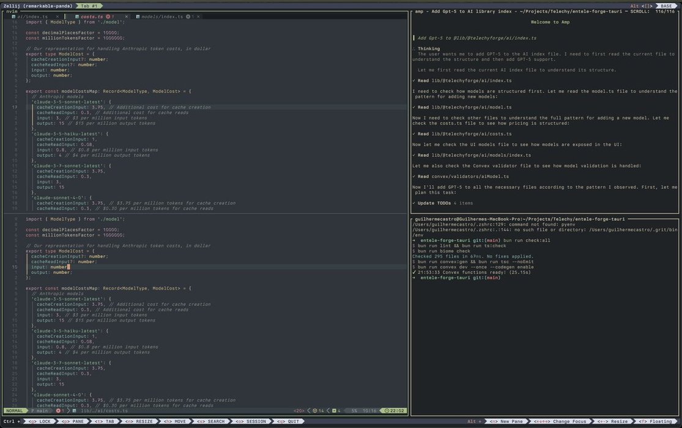This screenshot has height=428, width=682.
Task: Toggle LOCK mode in Zellij bar
Action: pos(40,421)
